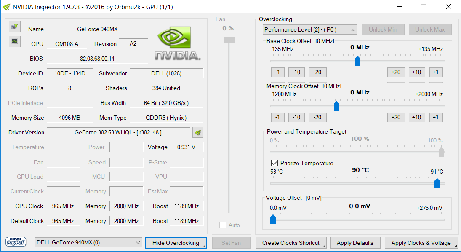Click the Base Clock Offset slider handle
The height and width of the screenshot is (252, 461).
click(357, 61)
